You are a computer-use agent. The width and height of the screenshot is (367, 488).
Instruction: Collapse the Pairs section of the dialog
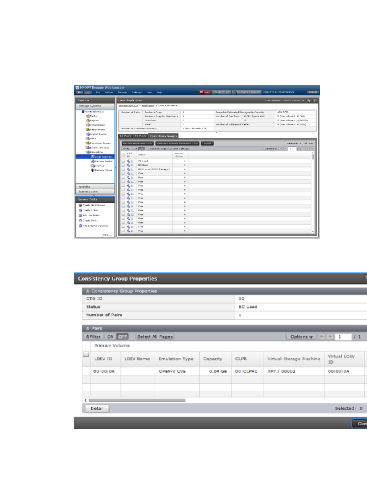point(88,329)
